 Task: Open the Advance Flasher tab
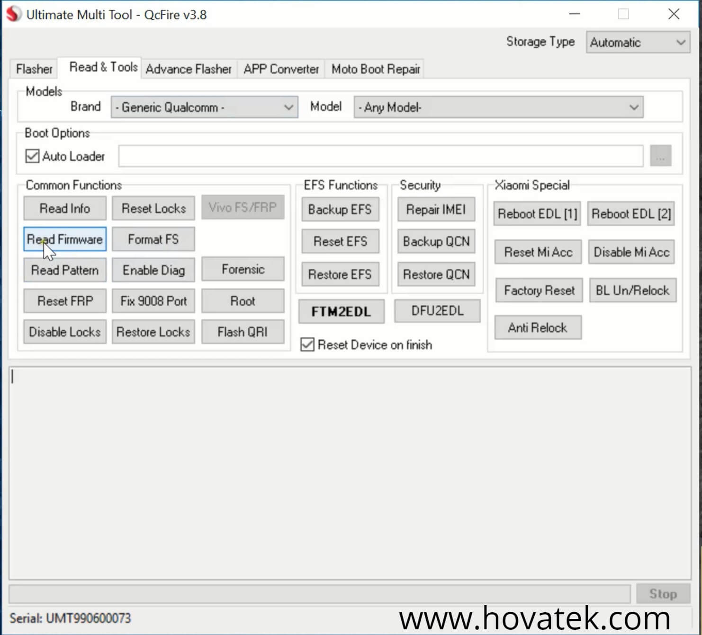click(x=189, y=69)
